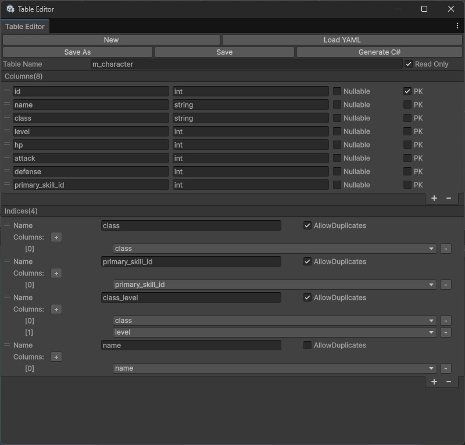Grab the drag handle of id column

pos(7,91)
